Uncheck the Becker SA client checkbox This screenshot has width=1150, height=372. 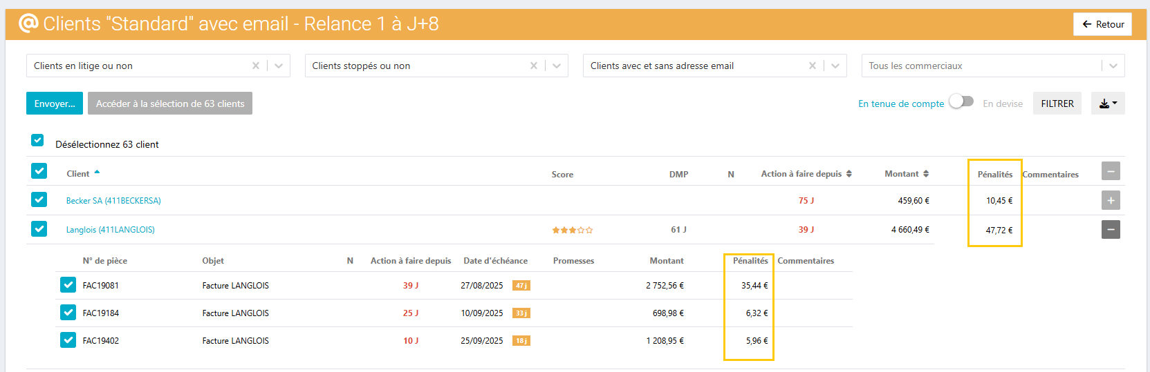click(39, 199)
